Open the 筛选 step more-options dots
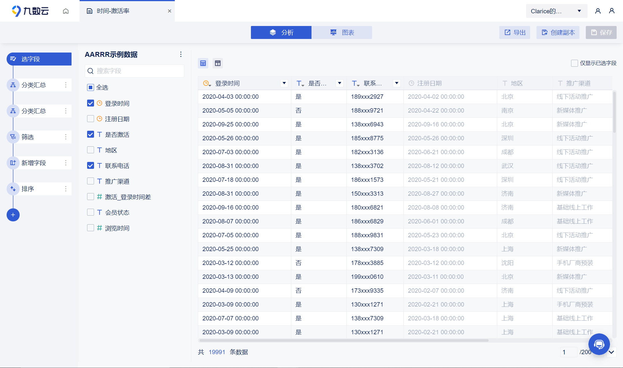623x368 pixels. 66,137
